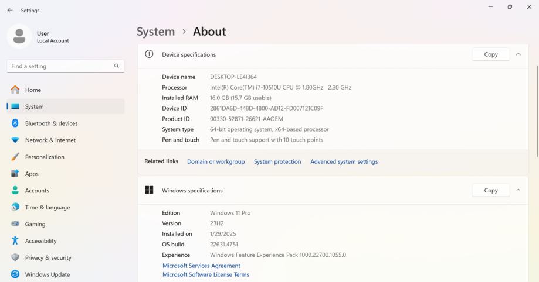Click the Home icon in sidebar
Image resolution: width=539 pixels, height=282 pixels.
point(15,90)
